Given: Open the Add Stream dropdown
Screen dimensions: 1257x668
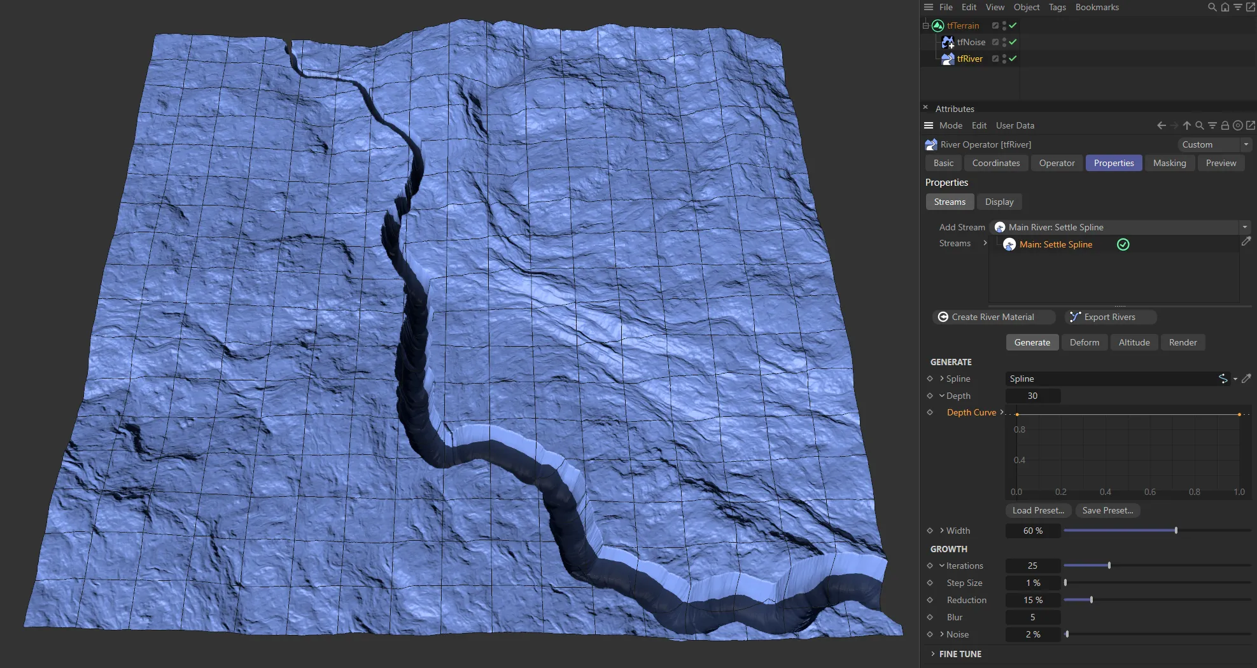Looking at the screenshot, I should (x=1244, y=227).
